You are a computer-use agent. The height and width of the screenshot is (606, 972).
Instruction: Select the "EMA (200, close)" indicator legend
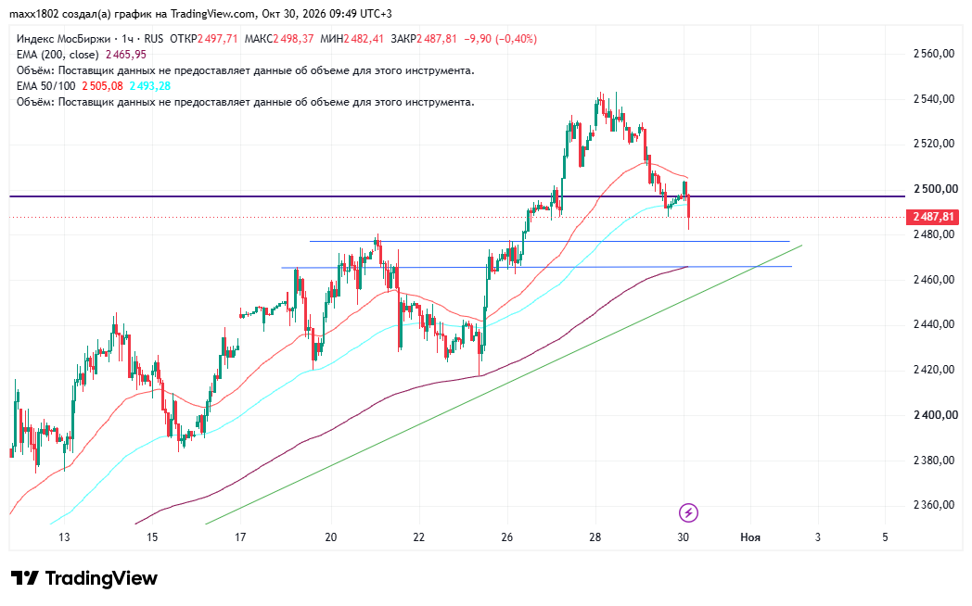click(58, 55)
